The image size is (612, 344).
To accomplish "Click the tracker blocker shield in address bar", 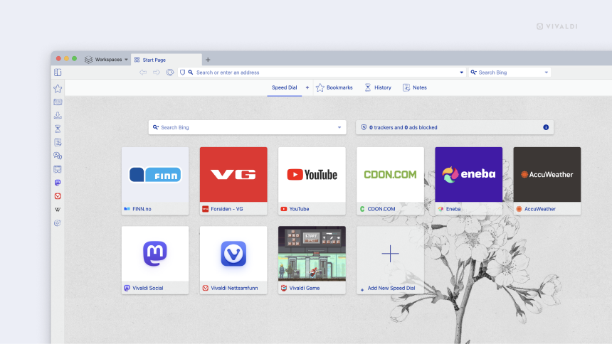I will pyautogui.click(x=182, y=72).
